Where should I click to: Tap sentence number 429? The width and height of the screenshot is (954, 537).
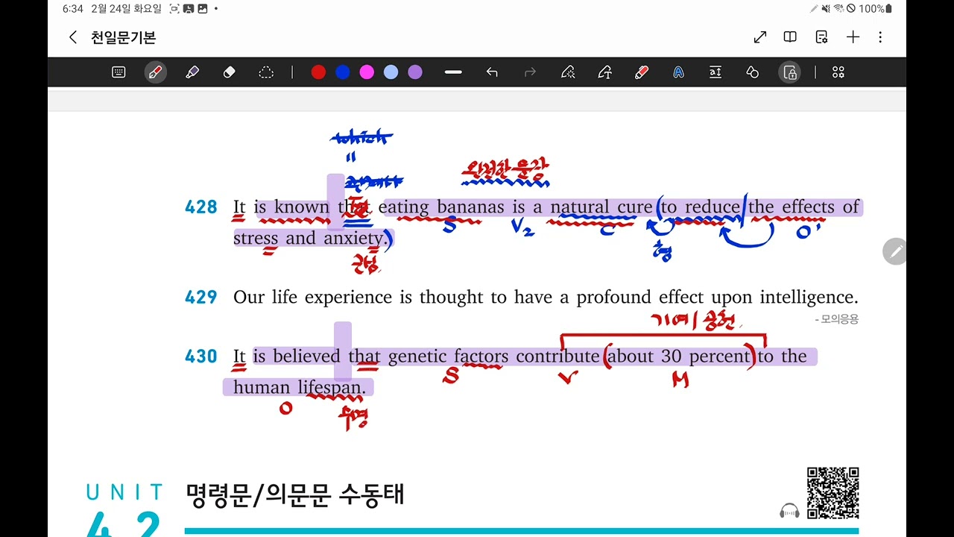click(x=201, y=298)
